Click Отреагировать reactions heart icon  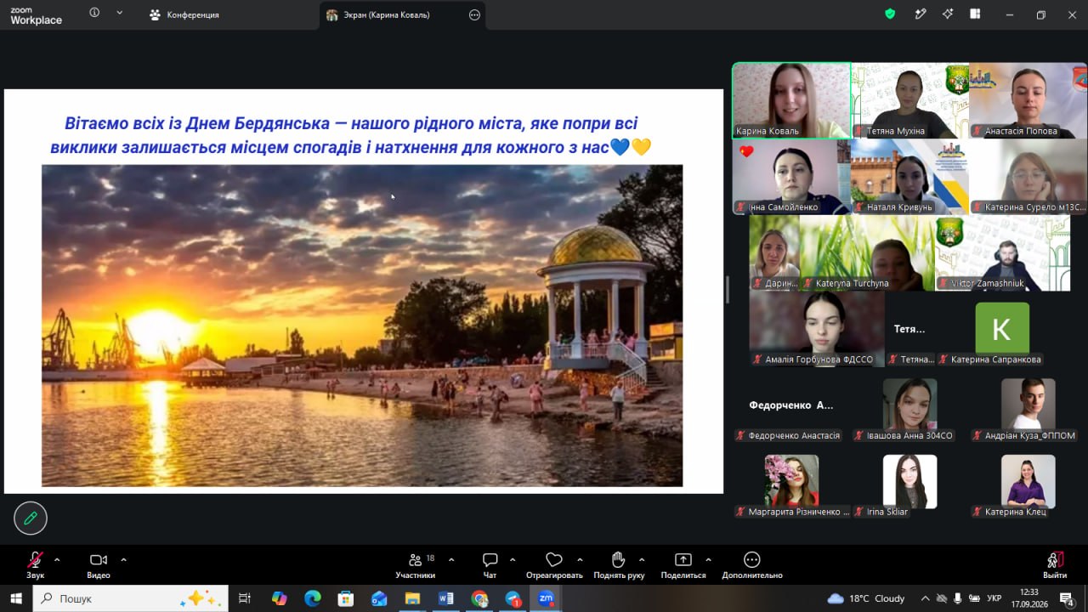pyautogui.click(x=554, y=566)
